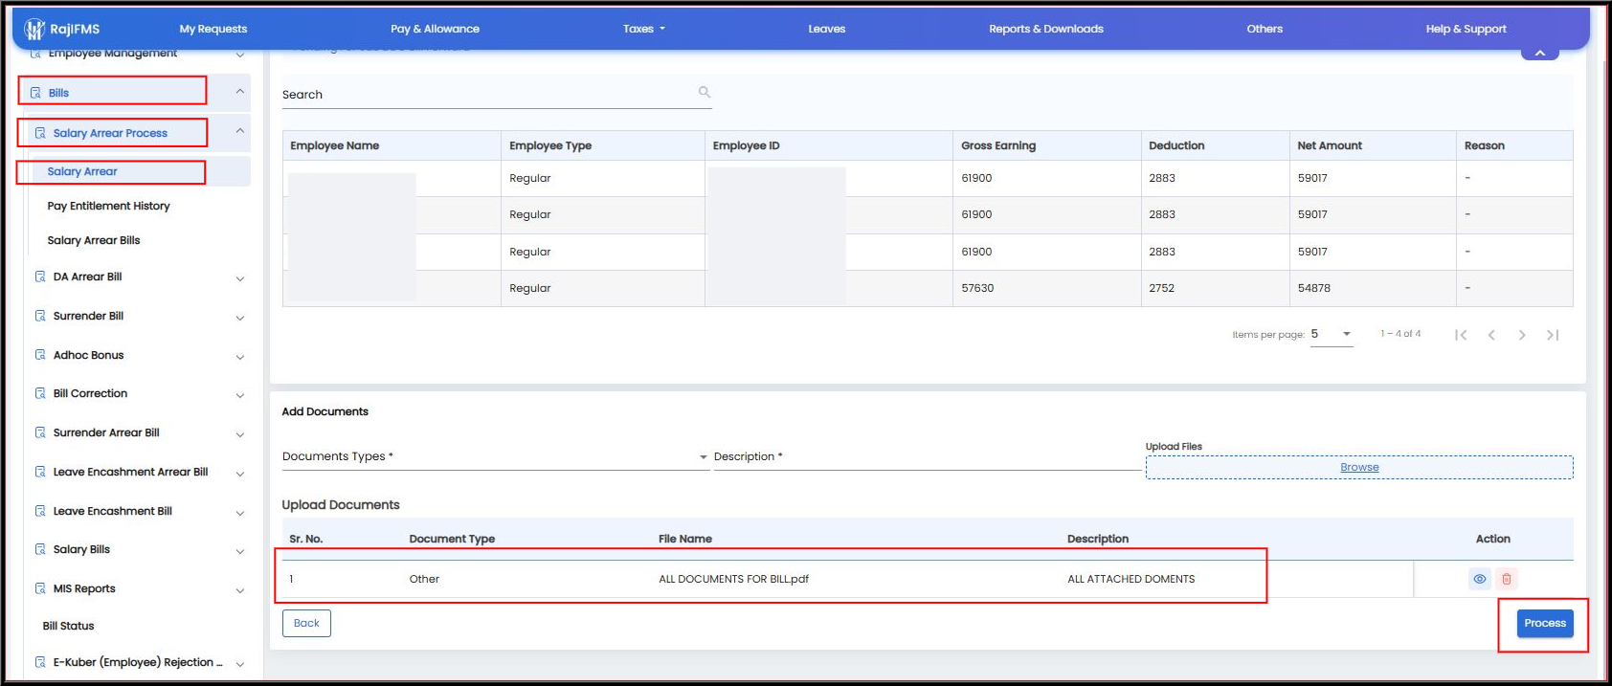
Task: Open Salary Arrear Bills
Action: pyautogui.click(x=94, y=240)
